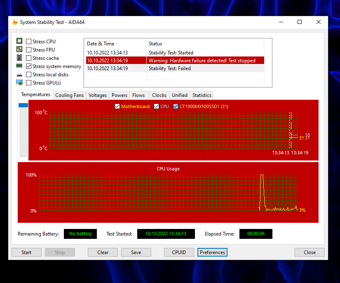Screen dimensions: 340x283
Task: Click the Date & Time column header
Action: tap(115, 44)
